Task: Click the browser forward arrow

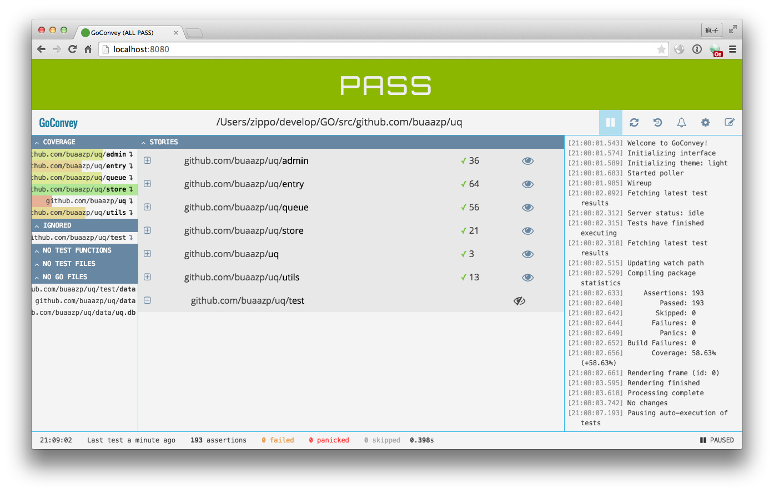Action: point(57,49)
